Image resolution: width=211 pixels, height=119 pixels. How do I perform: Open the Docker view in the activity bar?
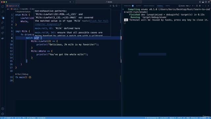coord(3,38)
